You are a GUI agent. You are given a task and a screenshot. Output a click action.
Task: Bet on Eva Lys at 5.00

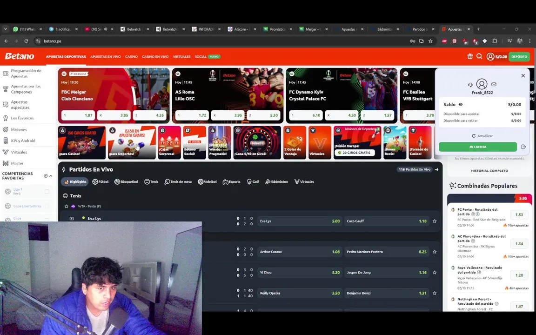coord(300,221)
